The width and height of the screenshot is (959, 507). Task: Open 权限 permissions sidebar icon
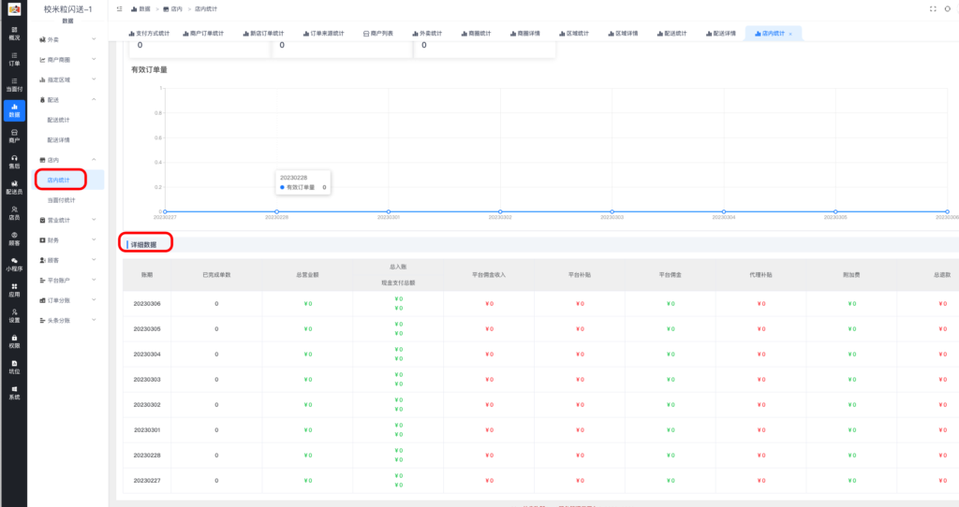(13, 340)
